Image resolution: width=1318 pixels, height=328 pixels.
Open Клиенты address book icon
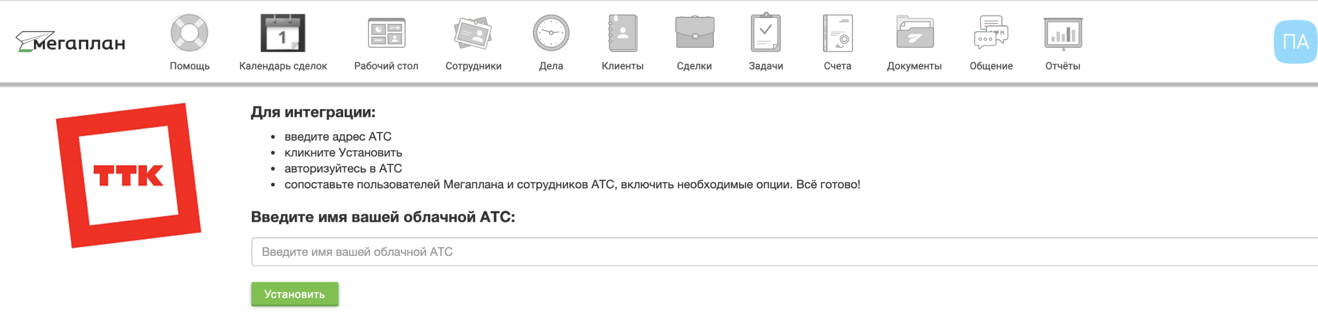(622, 34)
